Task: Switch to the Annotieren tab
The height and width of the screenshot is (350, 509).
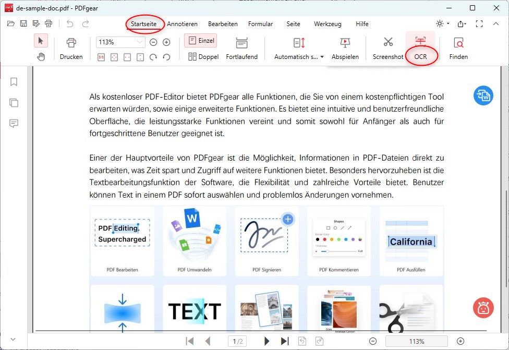Action: [183, 23]
